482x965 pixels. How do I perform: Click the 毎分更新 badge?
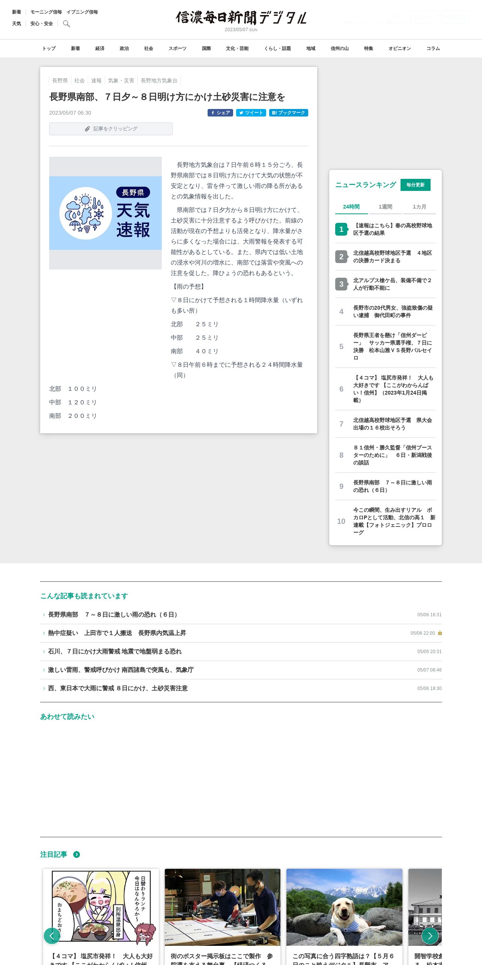coord(416,185)
